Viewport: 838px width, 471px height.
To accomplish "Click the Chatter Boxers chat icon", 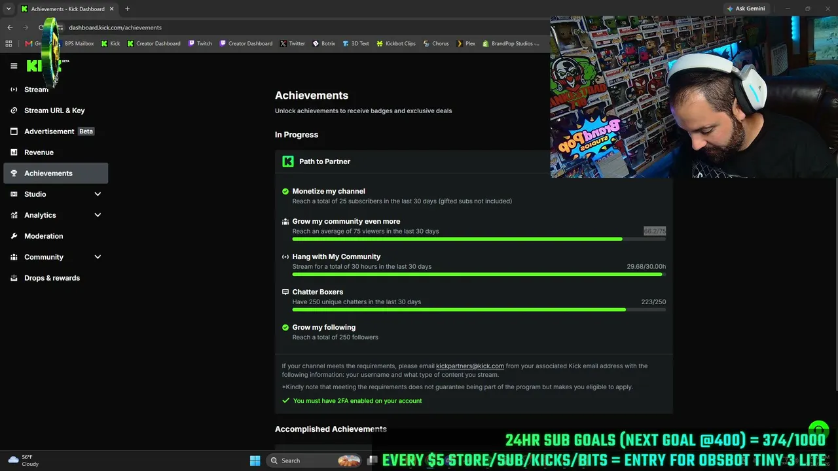I will [x=285, y=292].
